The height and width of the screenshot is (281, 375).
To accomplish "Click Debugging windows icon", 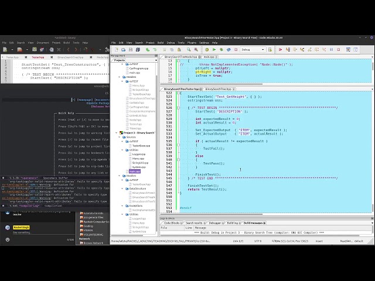I will tap(348, 49).
